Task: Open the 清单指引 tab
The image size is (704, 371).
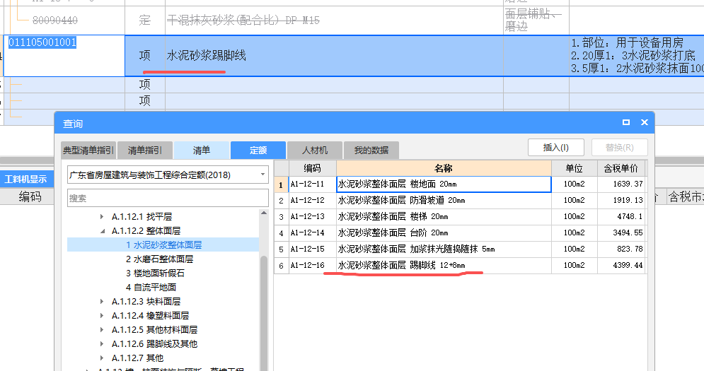Action: pos(145,151)
